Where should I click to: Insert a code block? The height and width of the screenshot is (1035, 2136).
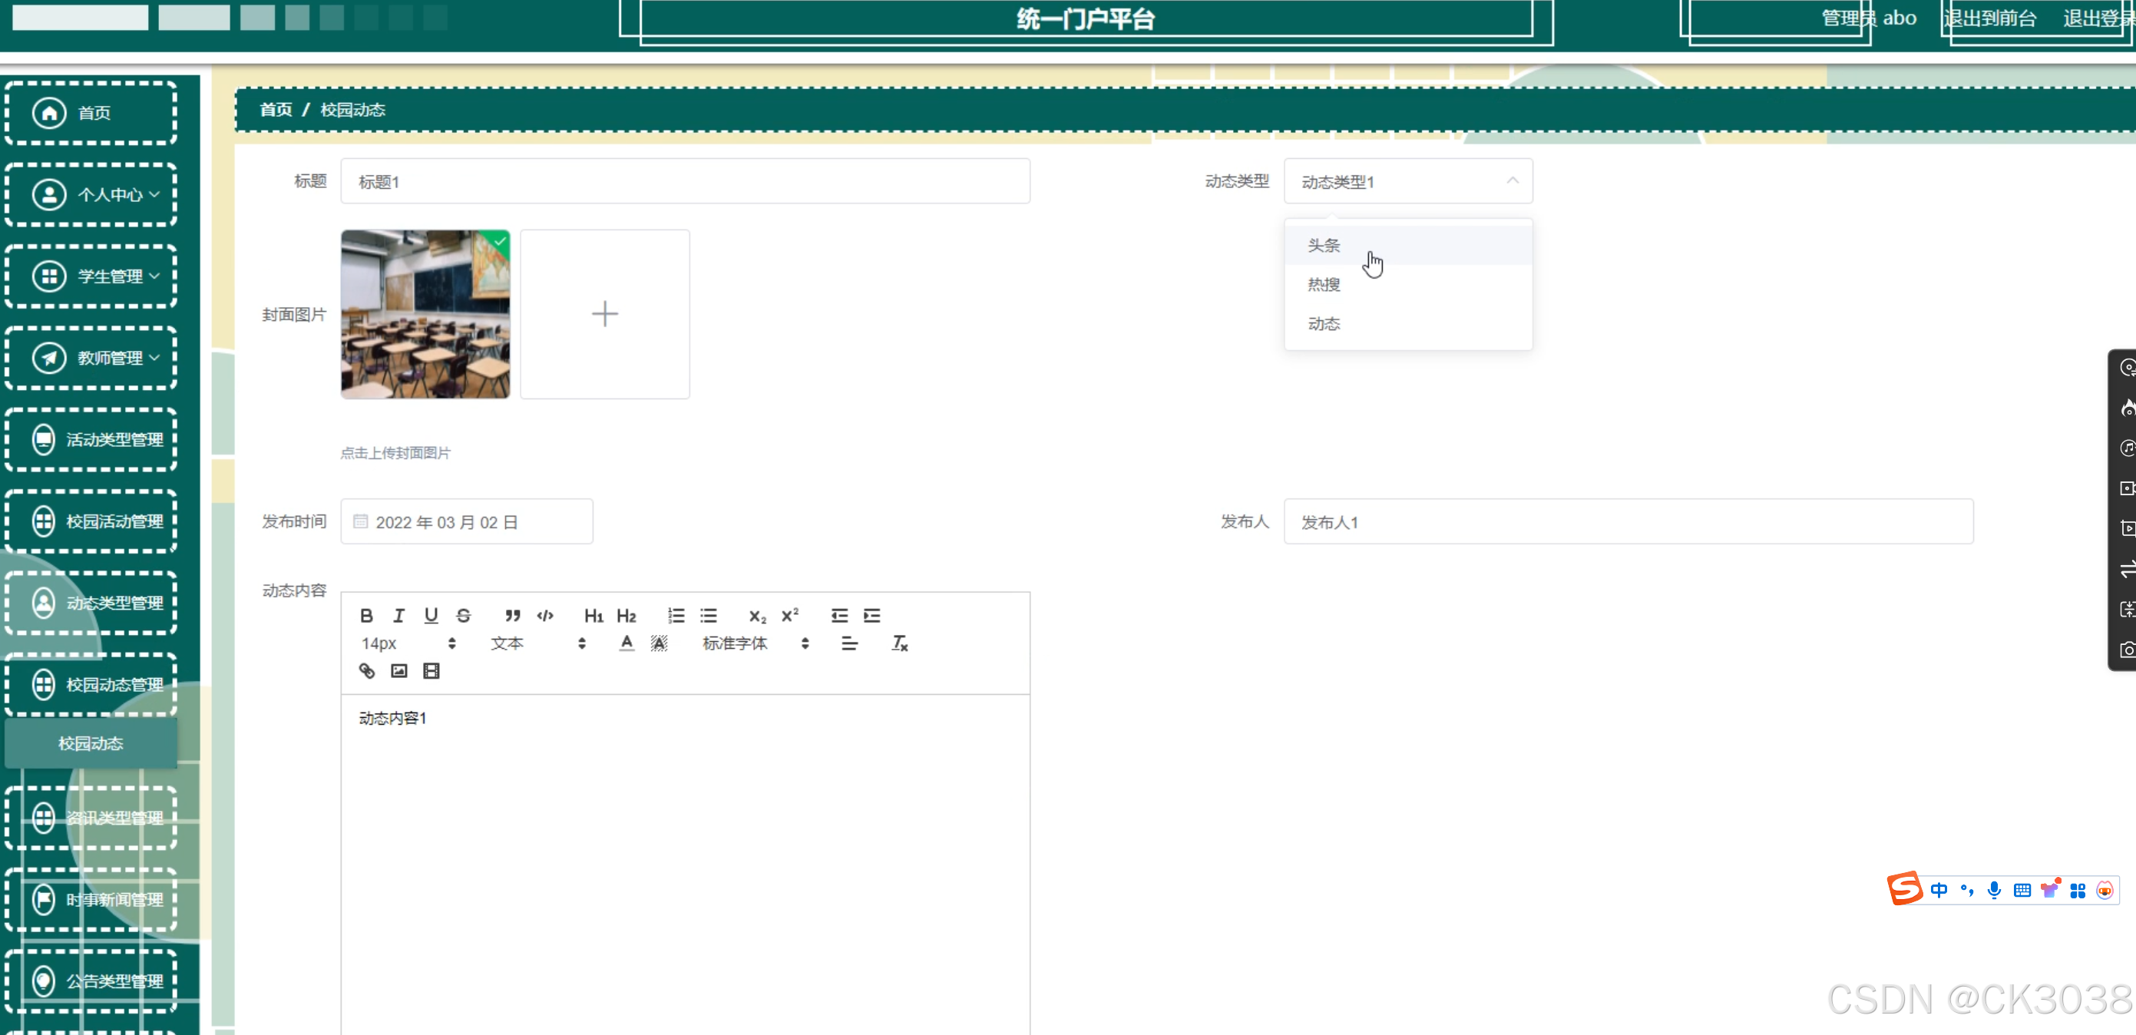click(545, 615)
